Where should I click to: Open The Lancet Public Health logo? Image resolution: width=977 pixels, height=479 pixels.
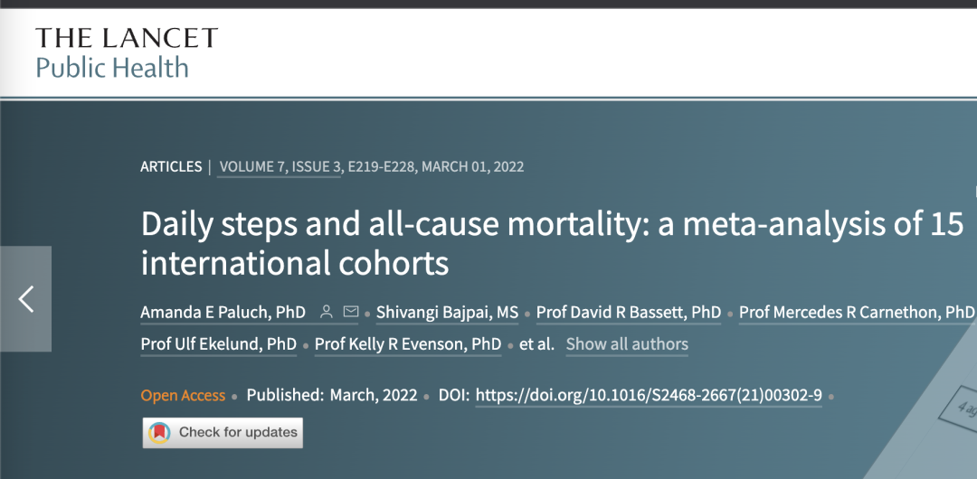pos(127,53)
